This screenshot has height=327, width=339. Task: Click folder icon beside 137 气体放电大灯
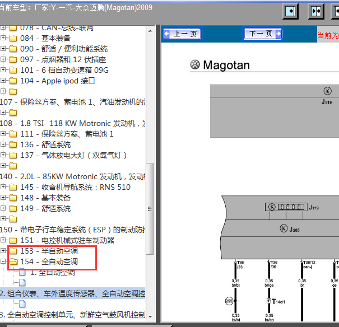(13, 155)
